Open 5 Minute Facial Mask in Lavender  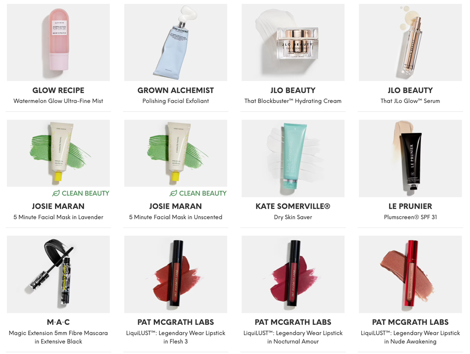click(x=58, y=217)
